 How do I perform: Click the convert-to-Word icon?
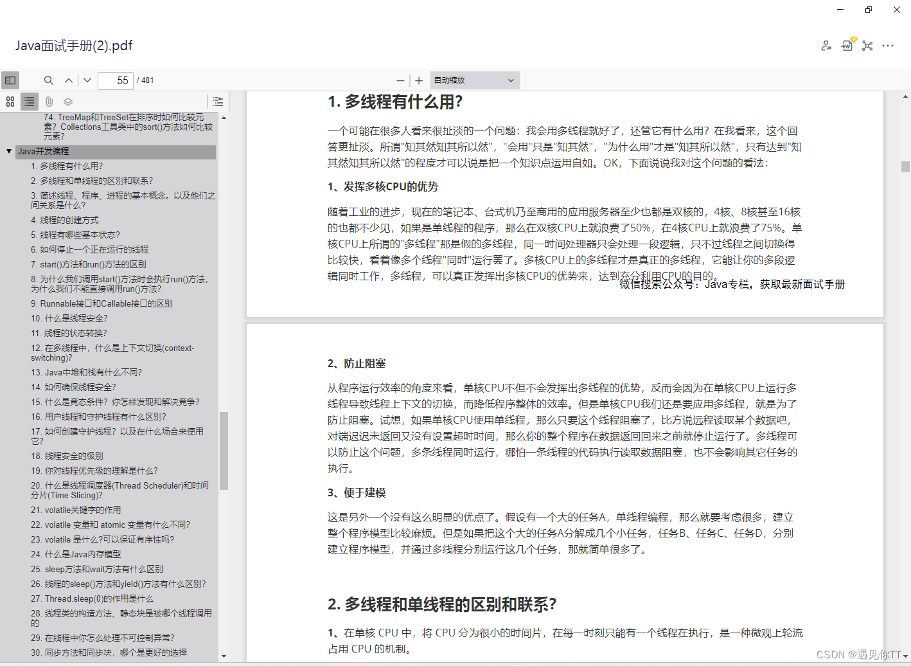tap(847, 45)
